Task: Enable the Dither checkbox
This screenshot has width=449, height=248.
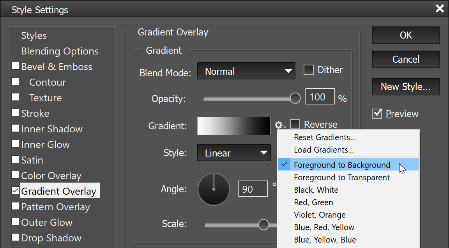Action: [x=309, y=70]
